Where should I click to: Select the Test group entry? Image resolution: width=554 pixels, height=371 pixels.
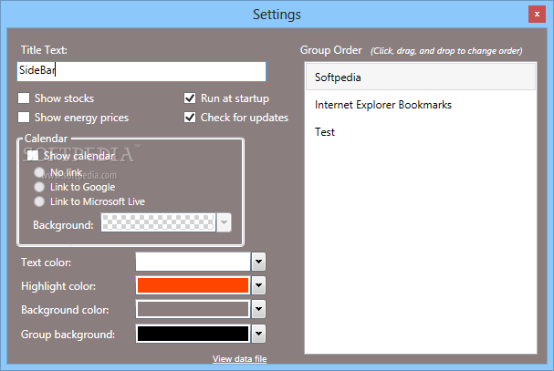(421, 131)
